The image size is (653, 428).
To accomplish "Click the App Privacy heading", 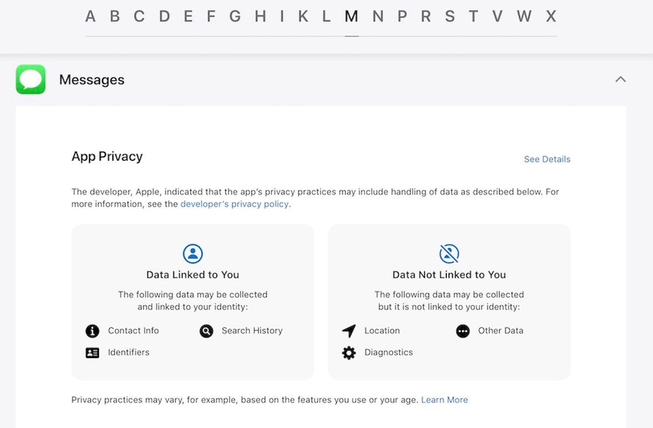I will 107,156.
